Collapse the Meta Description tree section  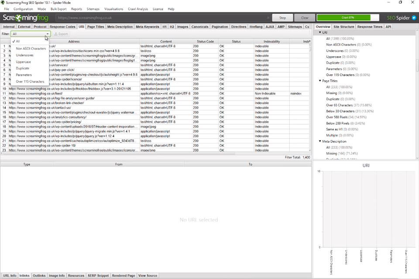click(x=320, y=141)
